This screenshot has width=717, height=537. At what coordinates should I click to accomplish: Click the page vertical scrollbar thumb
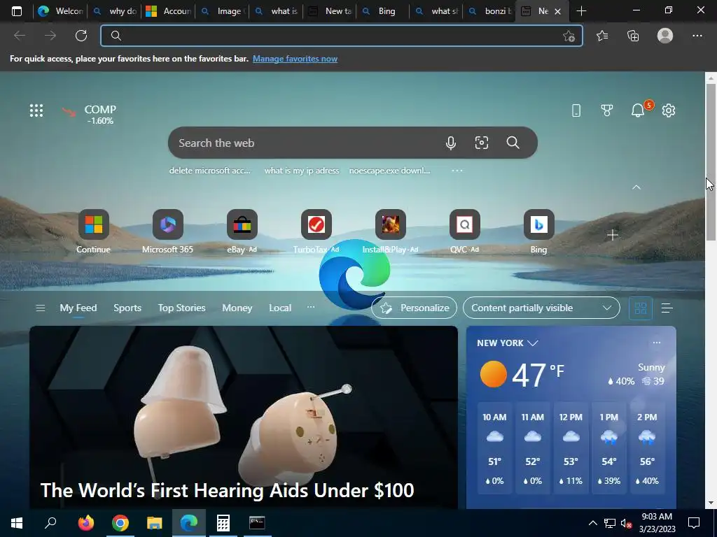click(711, 162)
